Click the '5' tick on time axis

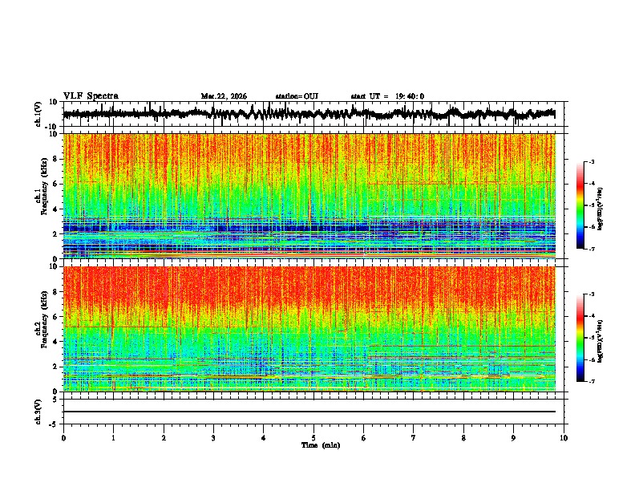click(313, 438)
